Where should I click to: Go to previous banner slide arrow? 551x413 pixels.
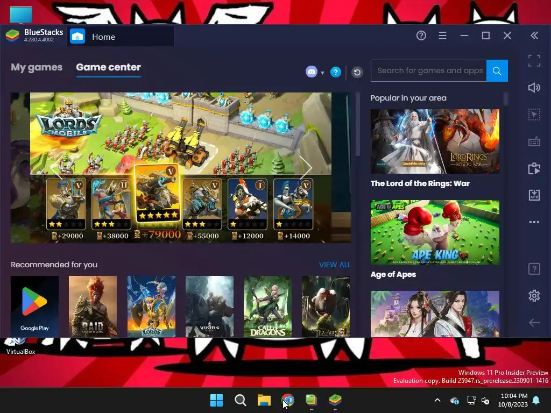tap(56, 168)
